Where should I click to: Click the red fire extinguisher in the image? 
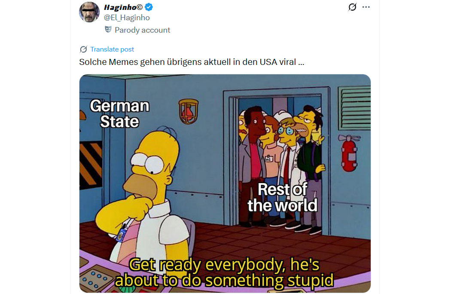coord(349,153)
